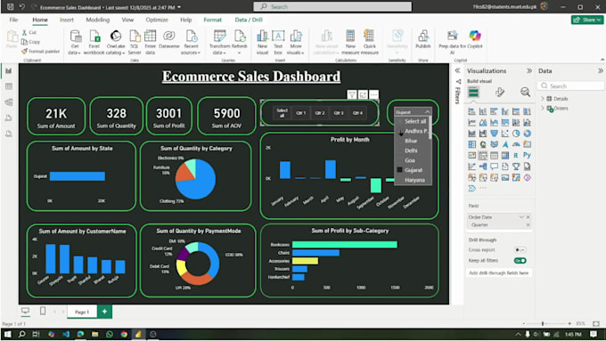Click Select all in quarter slicer
The height and width of the screenshot is (341, 606).
coord(282,113)
